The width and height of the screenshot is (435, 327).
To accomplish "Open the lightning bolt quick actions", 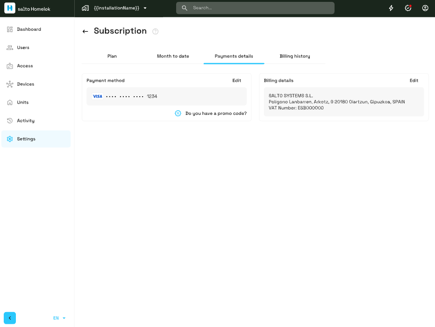I will click(x=391, y=8).
